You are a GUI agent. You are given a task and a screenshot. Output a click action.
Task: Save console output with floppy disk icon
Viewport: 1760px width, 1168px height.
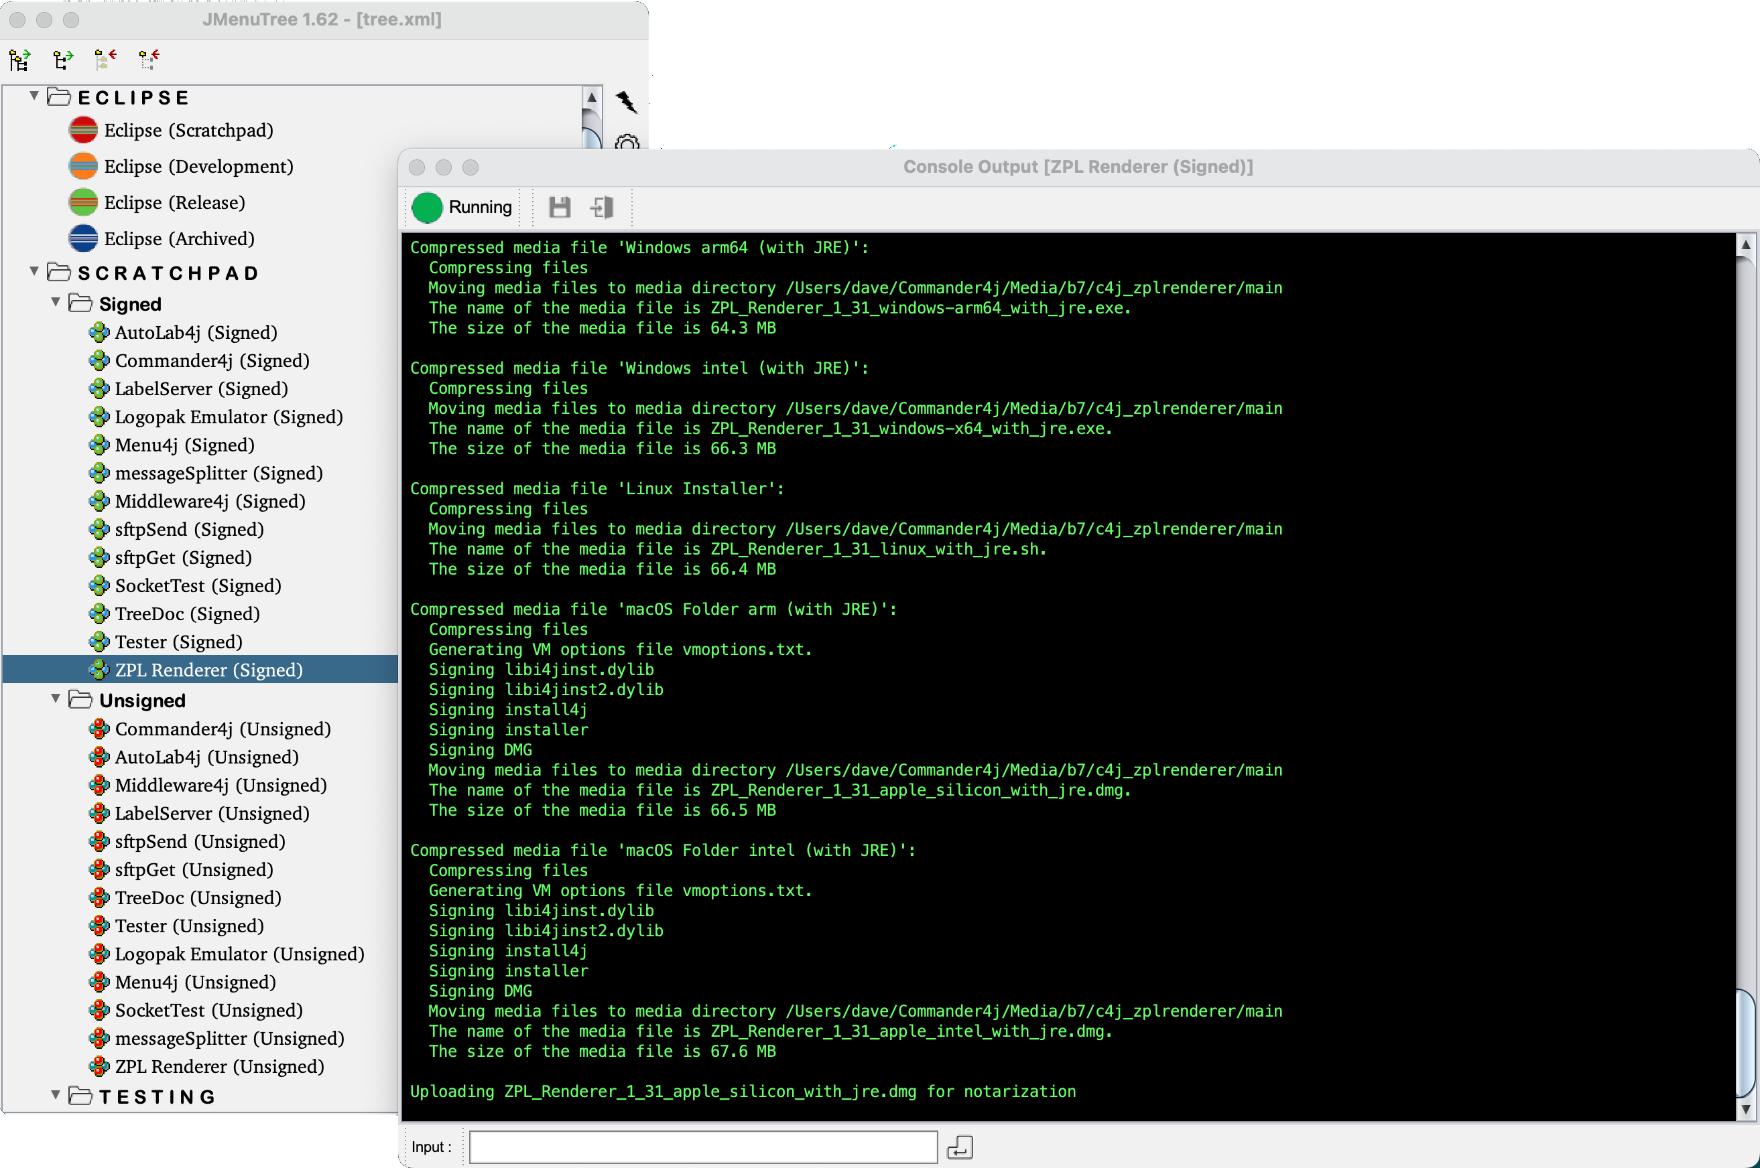tap(559, 207)
